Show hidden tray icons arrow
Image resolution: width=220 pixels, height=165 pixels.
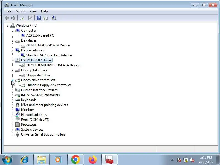coord(172,160)
